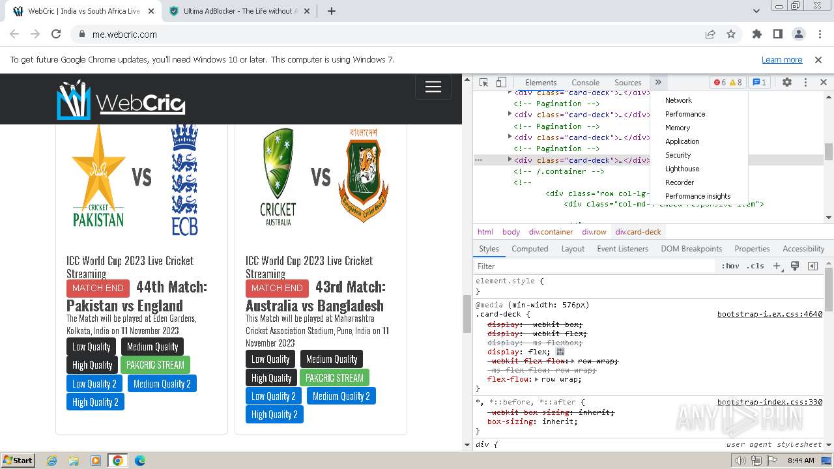Open DevTools settings gear
This screenshot has height=469, width=834.
[787, 83]
